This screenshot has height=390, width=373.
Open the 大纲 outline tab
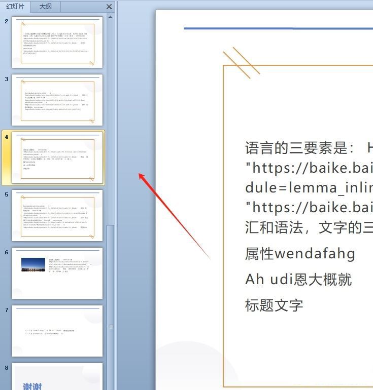[45, 7]
